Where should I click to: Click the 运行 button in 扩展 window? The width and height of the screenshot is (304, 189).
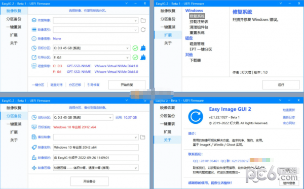click(x=281, y=85)
